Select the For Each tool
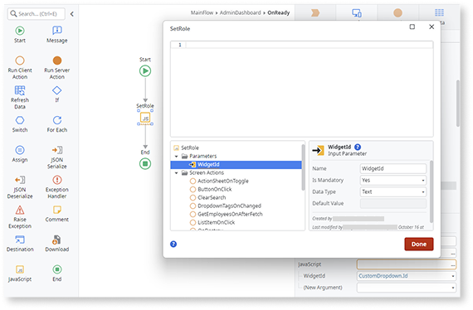Screen dimensions: 473x310 (56, 124)
